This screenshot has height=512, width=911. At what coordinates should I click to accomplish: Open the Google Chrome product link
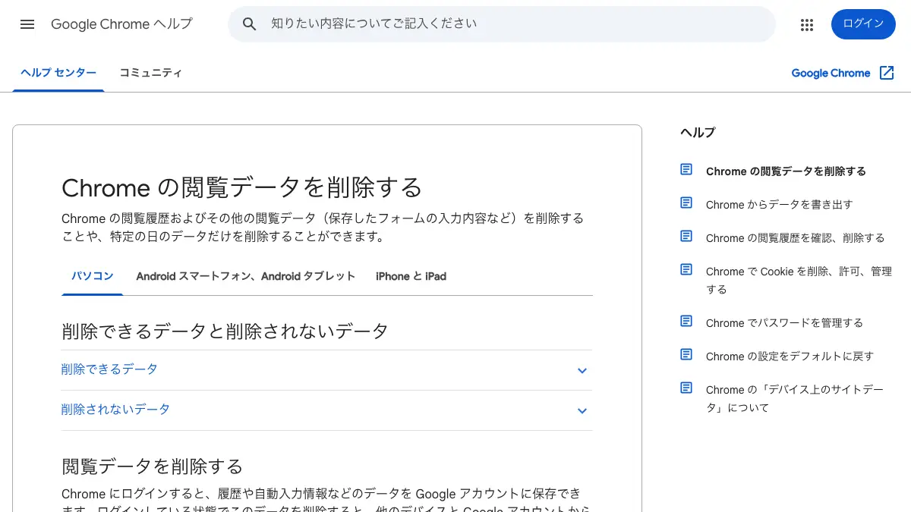point(831,73)
